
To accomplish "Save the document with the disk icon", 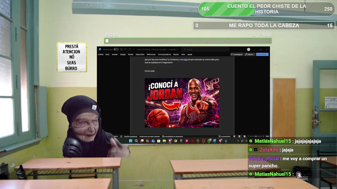I will click(121, 49).
